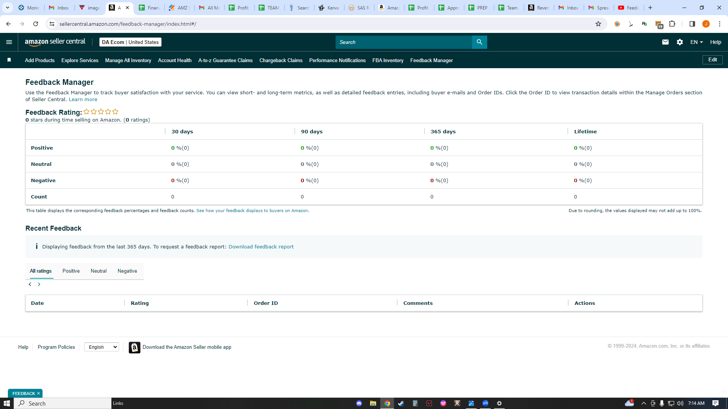Open Chargeback Claims page
This screenshot has height=409, width=728.
click(x=281, y=60)
